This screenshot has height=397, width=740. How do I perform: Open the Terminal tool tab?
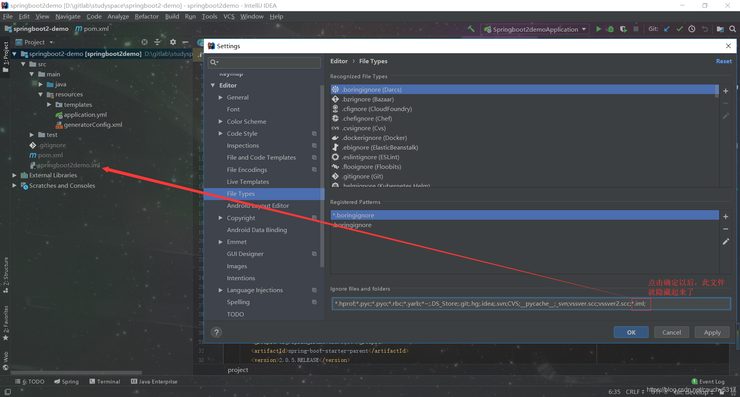click(x=105, y=382)
